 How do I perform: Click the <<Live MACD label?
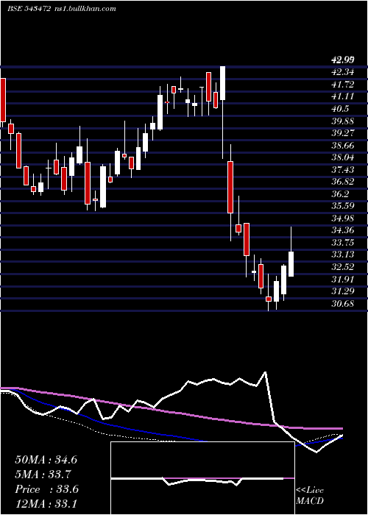pyautogui.click(x=310, y=496)
